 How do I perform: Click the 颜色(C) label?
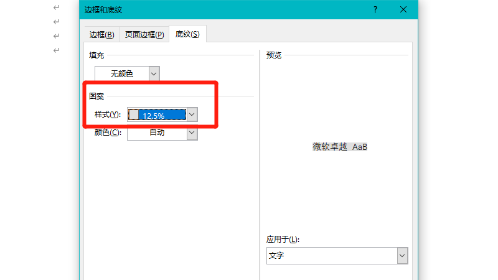click(107, 133)
